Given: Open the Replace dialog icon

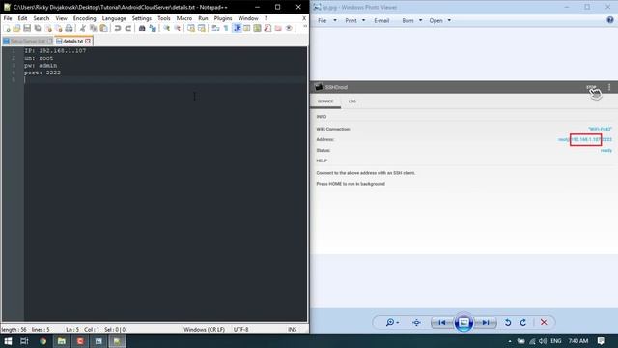Looking at the screenshot, I should pos(153,28).
